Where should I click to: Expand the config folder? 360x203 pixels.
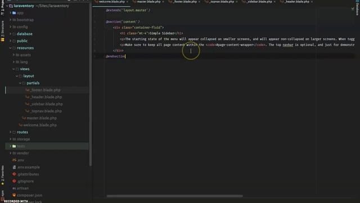click(x=10, y=27)
